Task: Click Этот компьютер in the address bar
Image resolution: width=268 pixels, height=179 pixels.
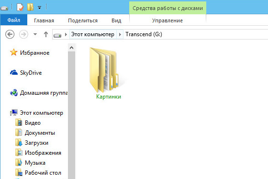Action: coord(93,34)
